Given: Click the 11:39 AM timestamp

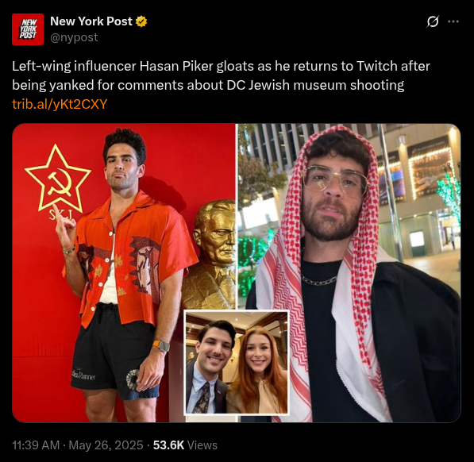Looking at the screenshot, I should [36, 445].
